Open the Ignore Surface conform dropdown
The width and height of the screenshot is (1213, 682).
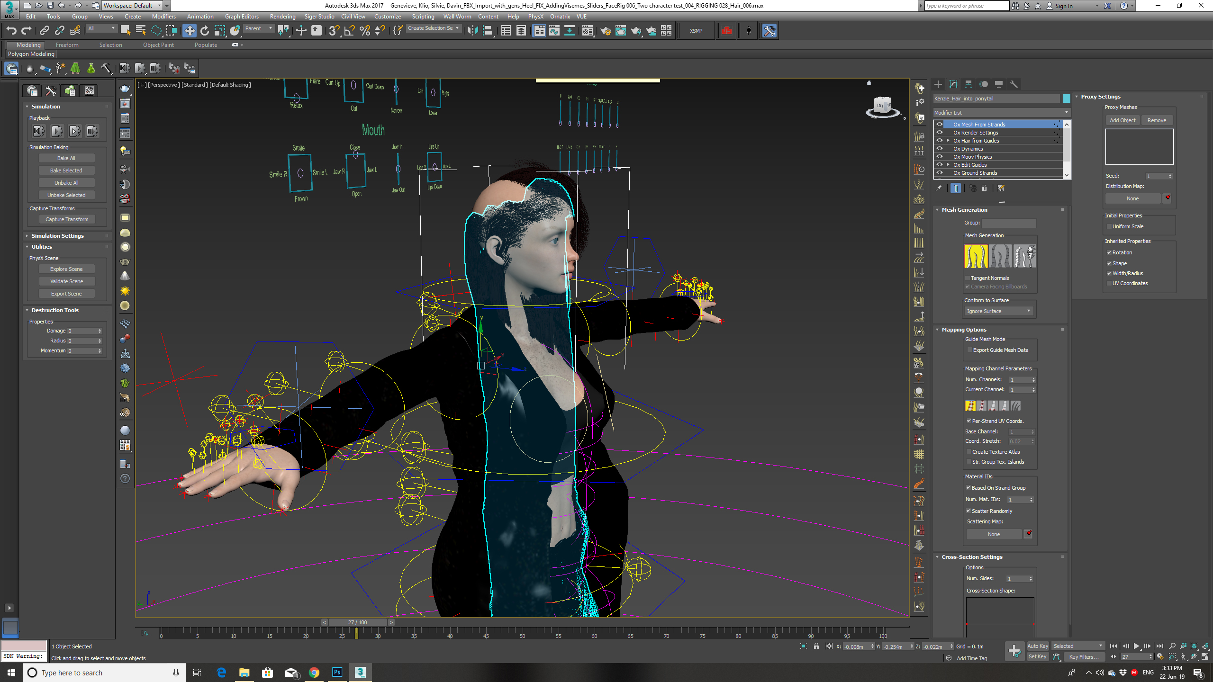click(998, 311)
